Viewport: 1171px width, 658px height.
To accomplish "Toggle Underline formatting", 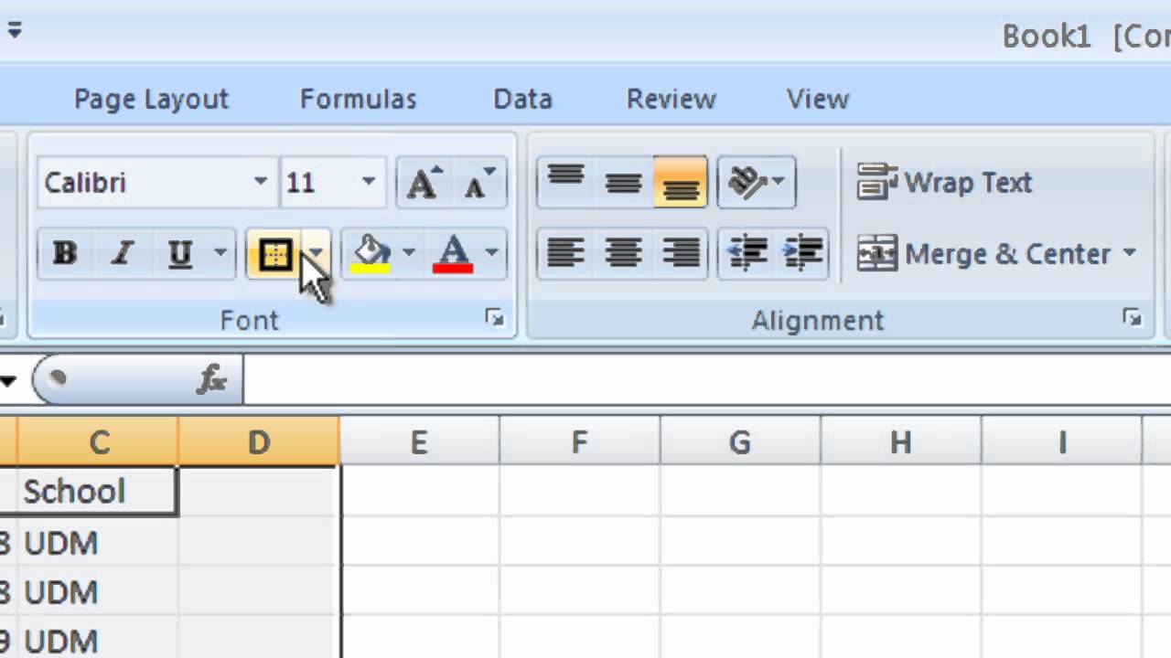I will point(179,254).
